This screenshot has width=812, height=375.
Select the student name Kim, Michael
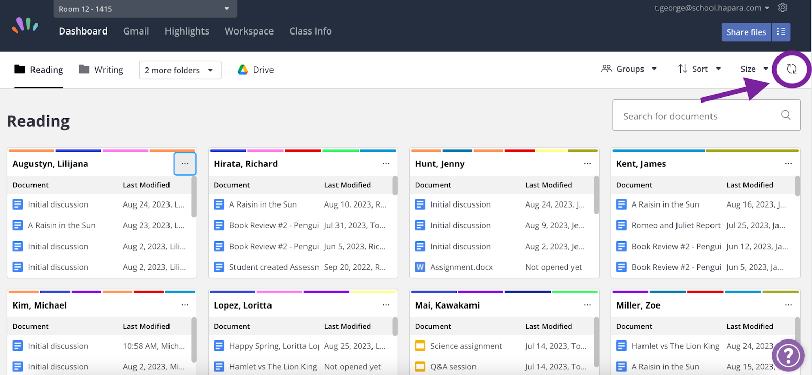40,305
